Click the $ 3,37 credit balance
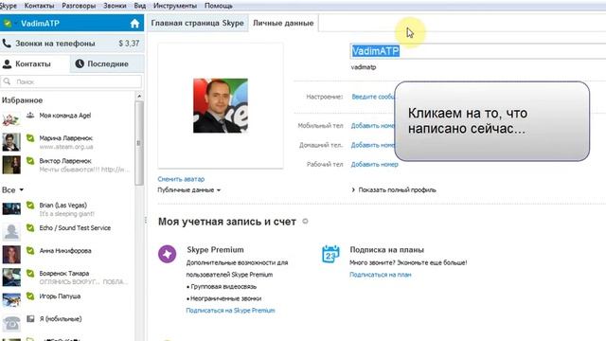Image resolution: width=606 pixels, height=341 pixels. [129, 44]
